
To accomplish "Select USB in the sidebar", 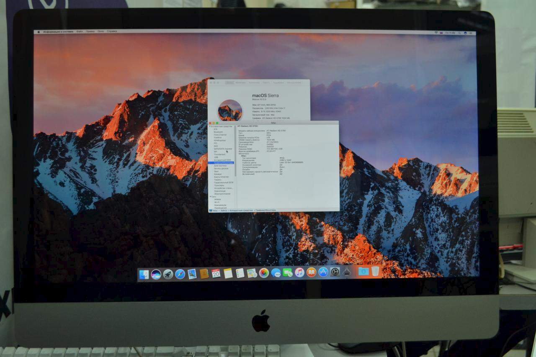I will 216,157.
